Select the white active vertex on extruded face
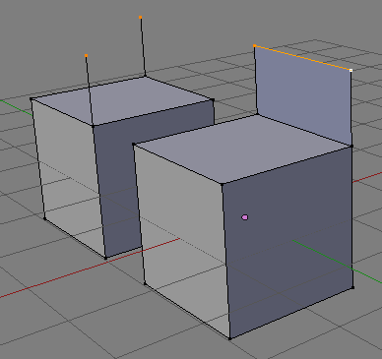Image resolution: width=382 pixels, height=359 pixels. (350, 70)
